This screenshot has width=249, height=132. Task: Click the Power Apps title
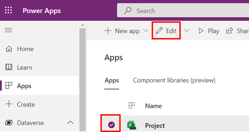42,11
